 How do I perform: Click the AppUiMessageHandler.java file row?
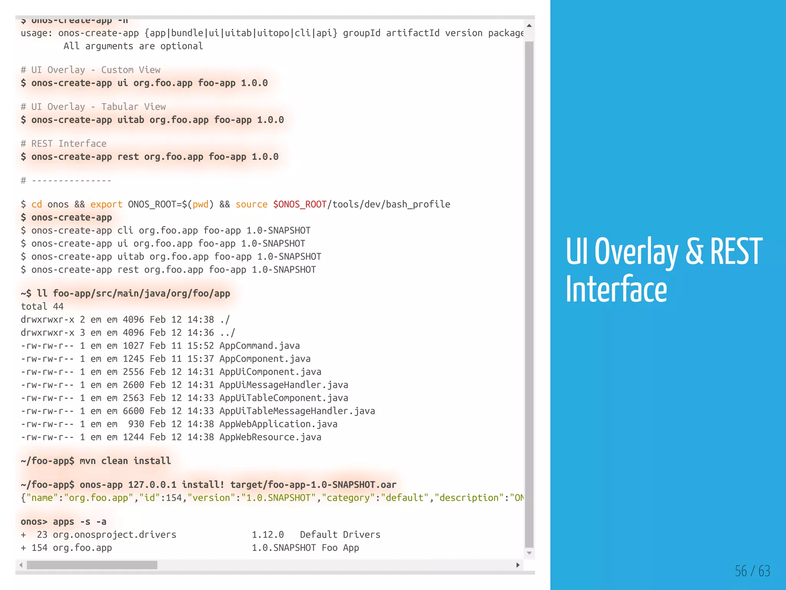coord(185,385)
